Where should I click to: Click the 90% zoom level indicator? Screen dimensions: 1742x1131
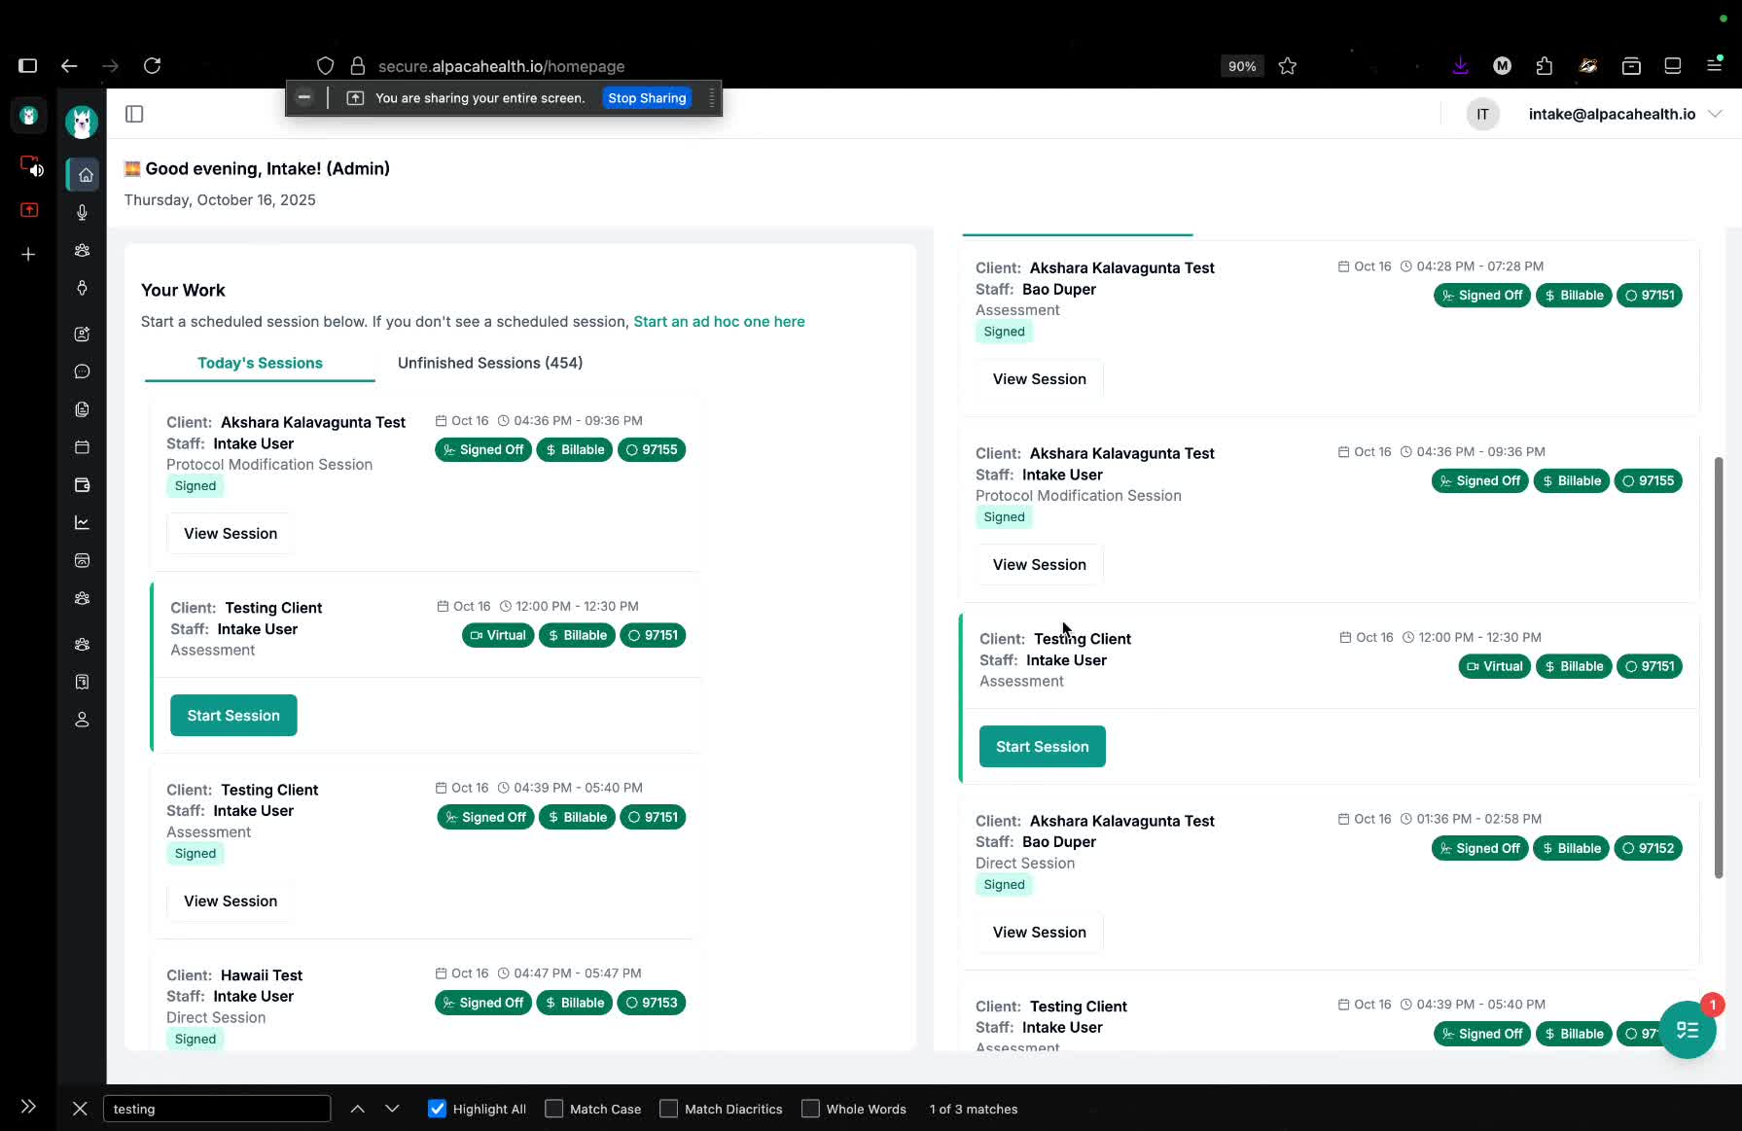point(1242,66)
